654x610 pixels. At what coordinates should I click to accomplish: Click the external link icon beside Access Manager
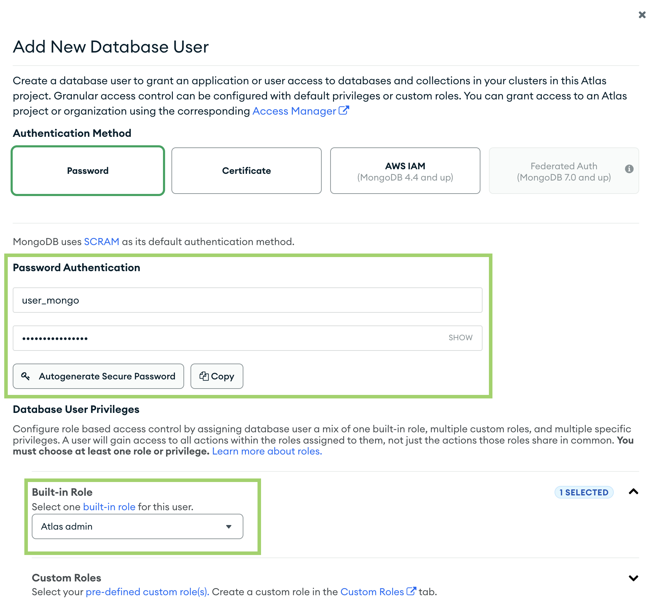(344, 111)
